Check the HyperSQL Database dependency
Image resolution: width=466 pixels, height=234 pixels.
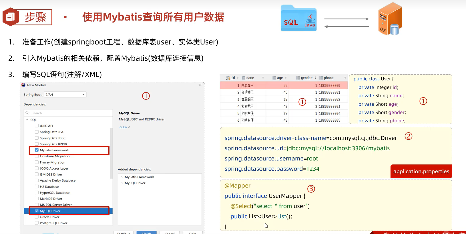pos(37,192)
